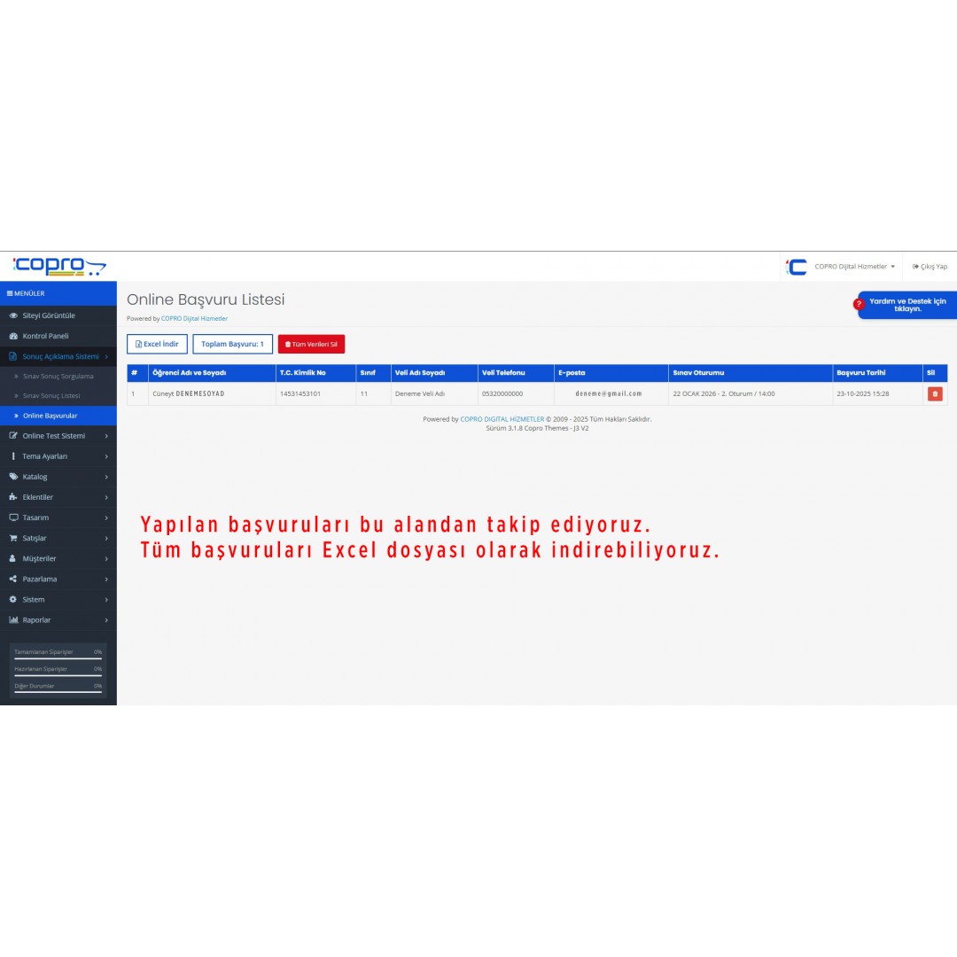The height and width of the screenshot is (957, 957).
Task: Select Sınav Sonuç Listesi submenu item
Action: [x=51, y=395]
